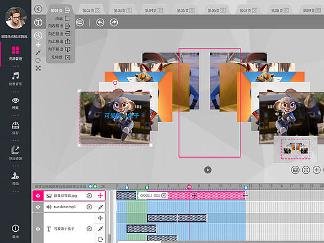The height and width of the screenshot is (243, 324).
Task: Delete the 疯狂动物城.jpg layer
Action: (x=89, y=196)
